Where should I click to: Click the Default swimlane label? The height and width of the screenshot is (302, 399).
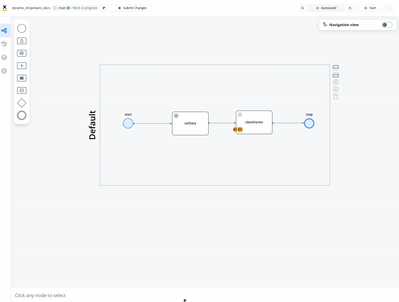click(x=92, y=125)
